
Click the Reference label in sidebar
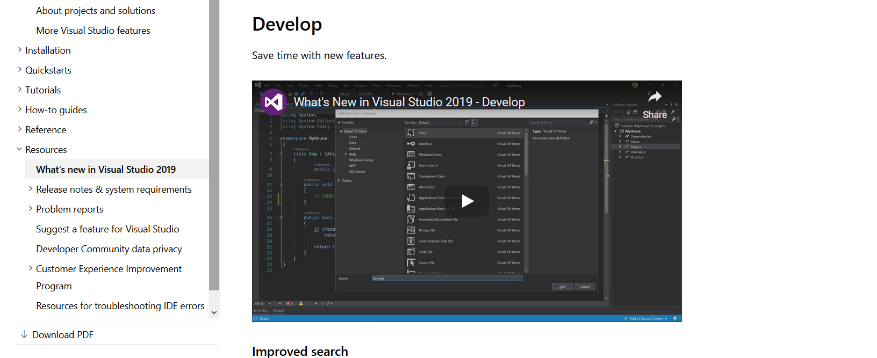46,130
